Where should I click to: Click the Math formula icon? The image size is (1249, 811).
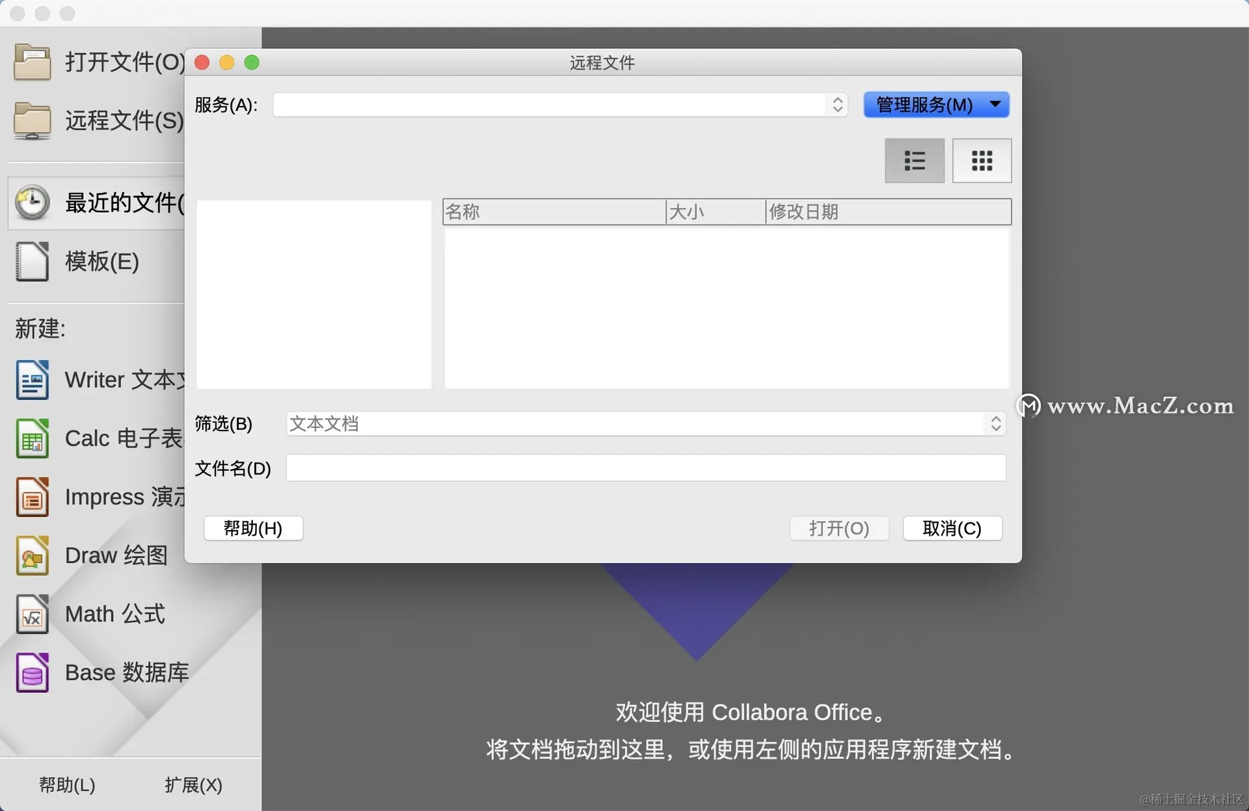click(32, 614)
